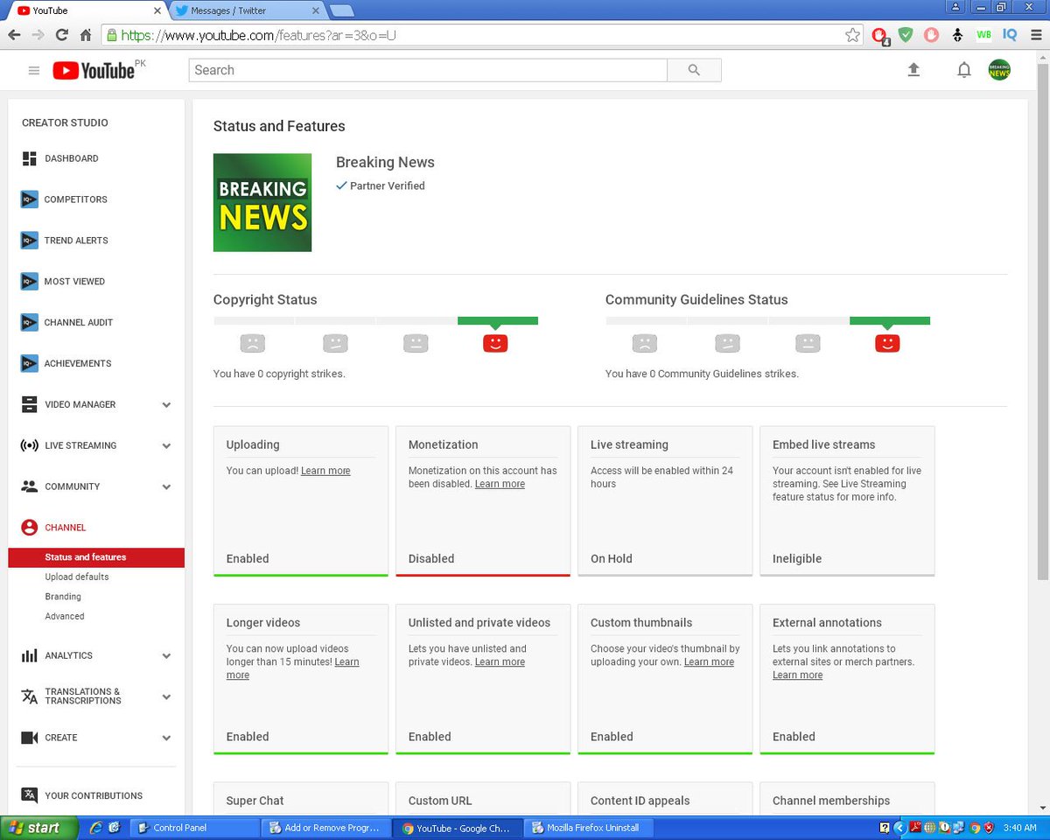Expand the Analytics section
The height and width of the screenshot is (840, 1050).
coord(166,656)
